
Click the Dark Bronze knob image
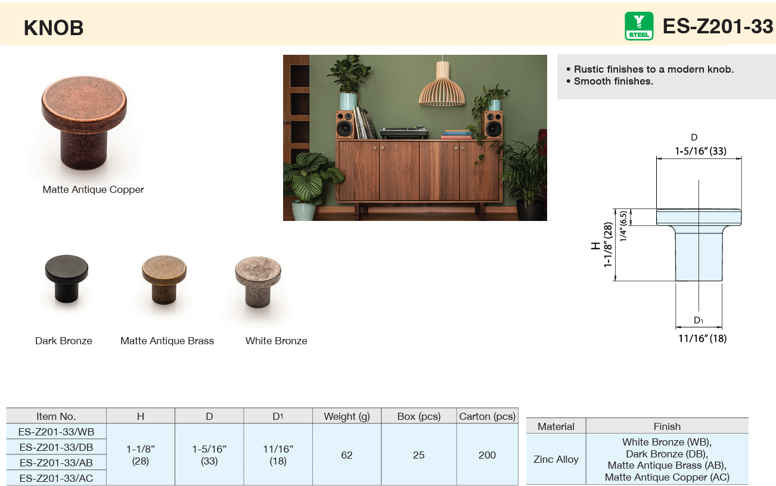pos(66,279)
